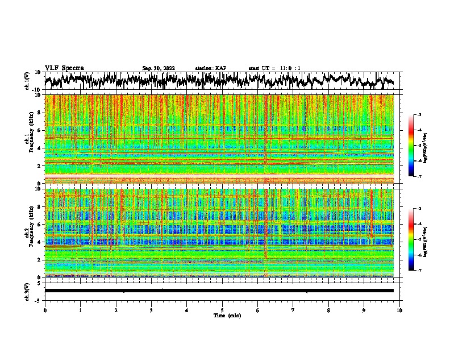Click the "7" minute tick label

(293, 310)
